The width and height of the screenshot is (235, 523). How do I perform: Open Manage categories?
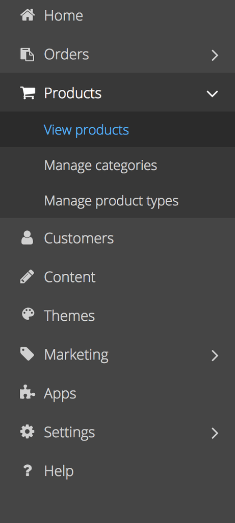[x=100, y=165]
